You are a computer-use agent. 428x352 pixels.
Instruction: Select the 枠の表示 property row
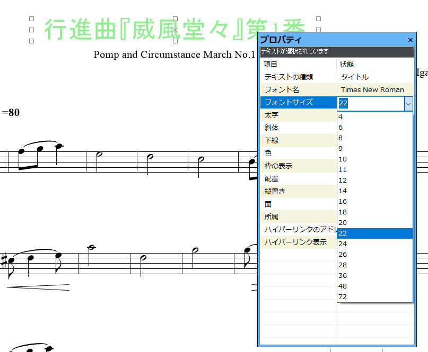(x=299, y=166)
